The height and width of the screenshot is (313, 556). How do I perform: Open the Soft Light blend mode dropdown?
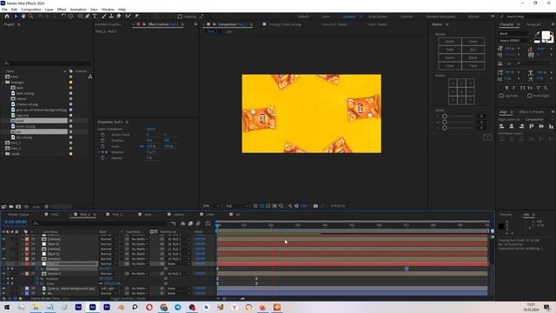pyautogui.click(x=109, y=289)
